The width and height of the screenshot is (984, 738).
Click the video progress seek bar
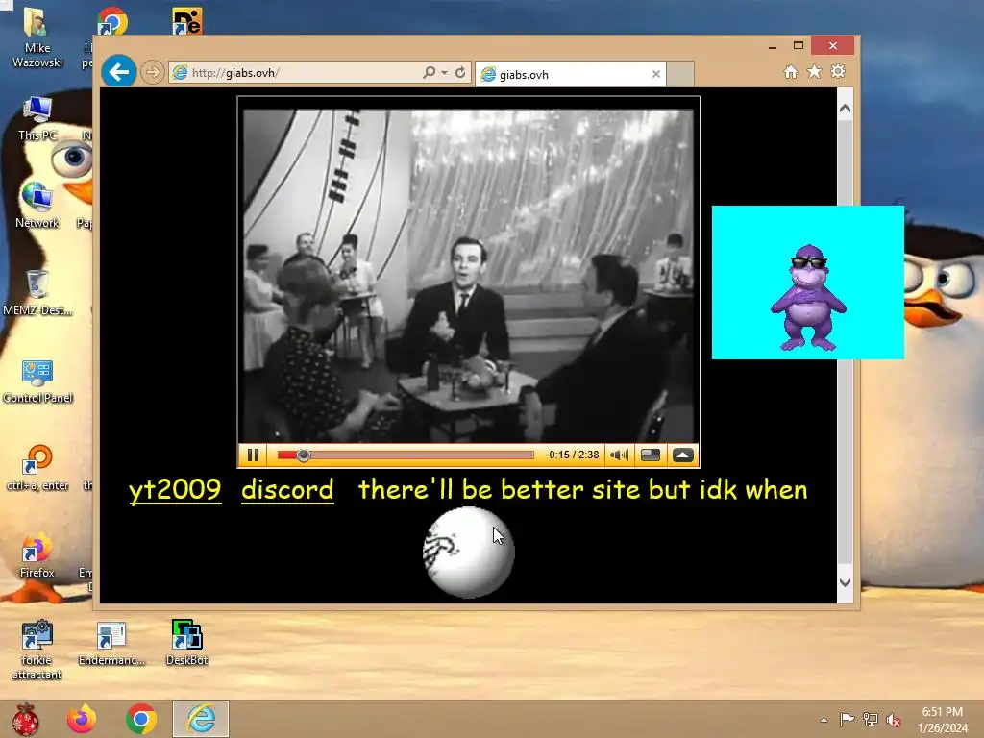(x=406, y=455)
